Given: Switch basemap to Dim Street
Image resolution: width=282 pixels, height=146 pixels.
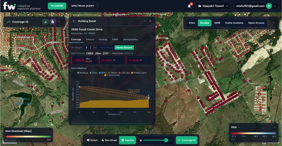Looking at the screenshot, I should 109,140.
